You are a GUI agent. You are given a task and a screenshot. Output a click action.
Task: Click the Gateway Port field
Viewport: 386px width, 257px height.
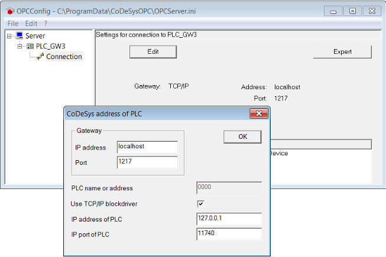147,162
